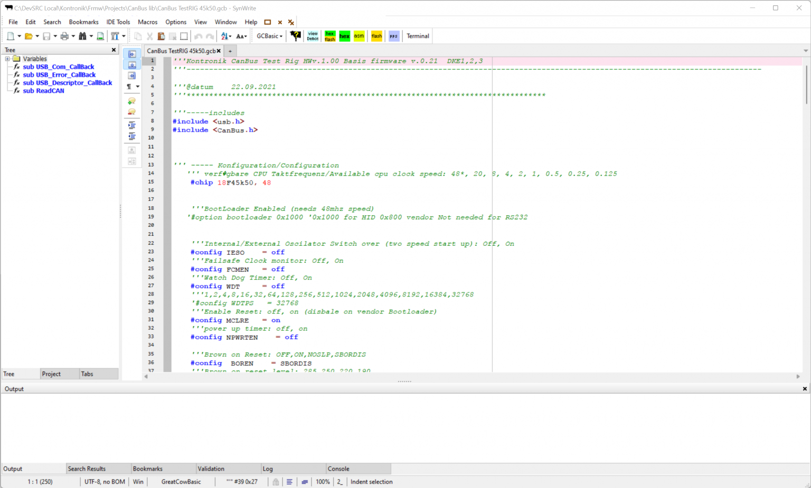Switch to the Console tab

click(338, 468)
